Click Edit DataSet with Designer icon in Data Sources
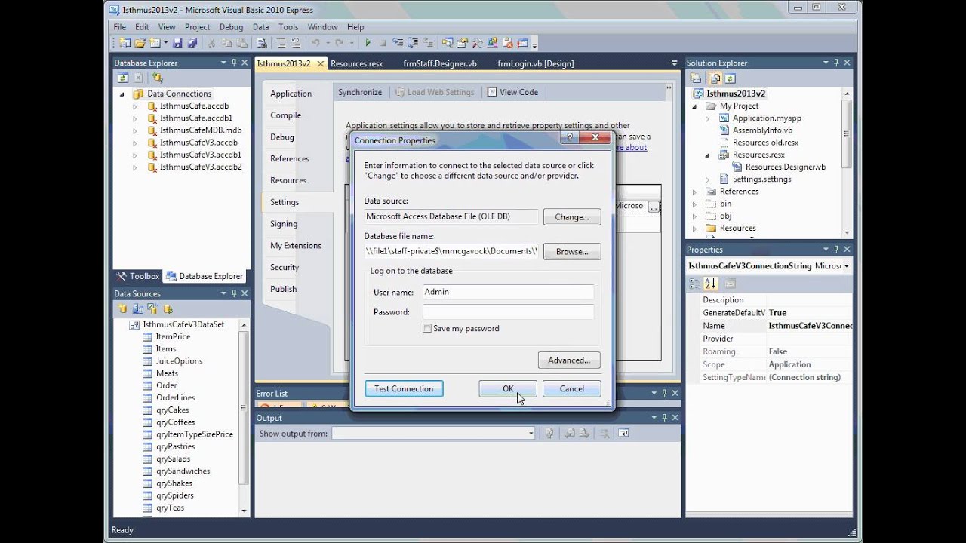The height and width of the screenshot is (543, 966). click(138, 309)
